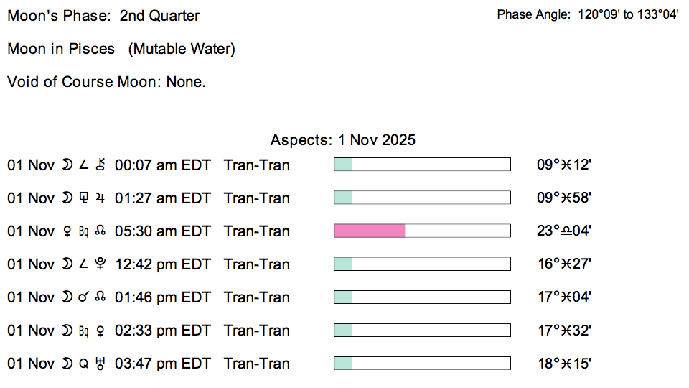
Task: Click the green progress bar for 00:07 am aspect
Action: click(344, 165)
